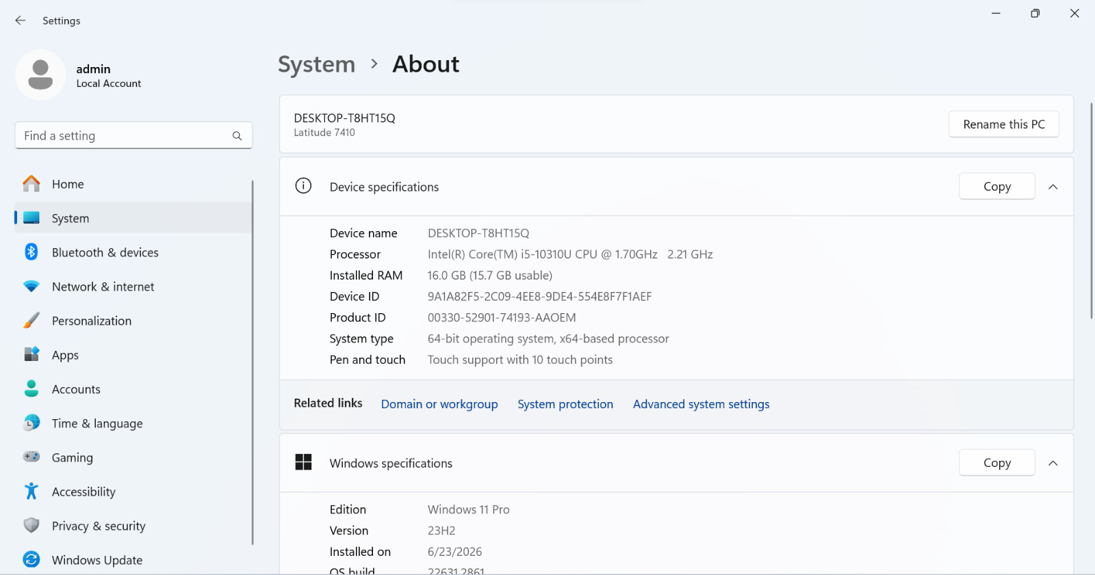
Task: Copy the Windows specifications
Action: (x=997, y=463)
